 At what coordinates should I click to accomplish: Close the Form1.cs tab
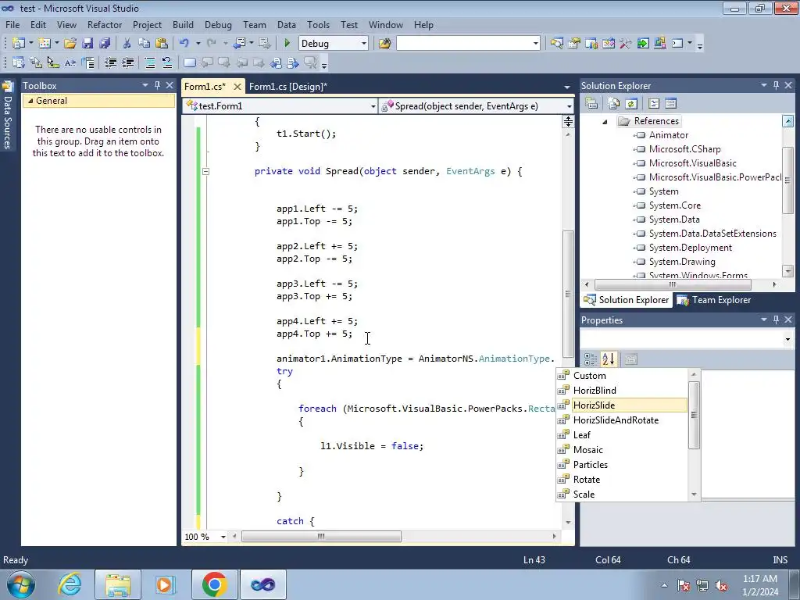237,87
